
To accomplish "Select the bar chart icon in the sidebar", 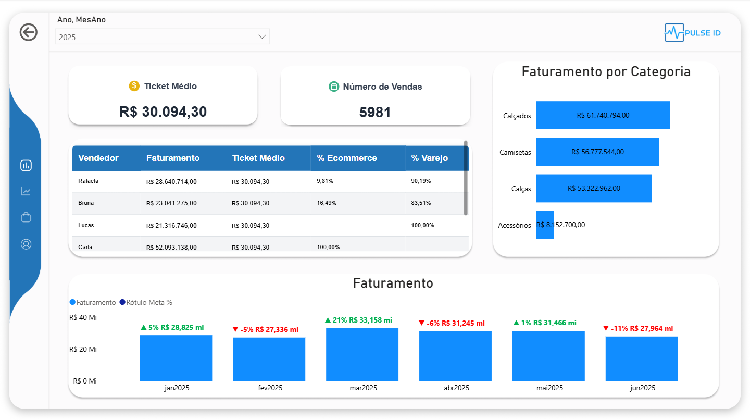I will (26, 165).
